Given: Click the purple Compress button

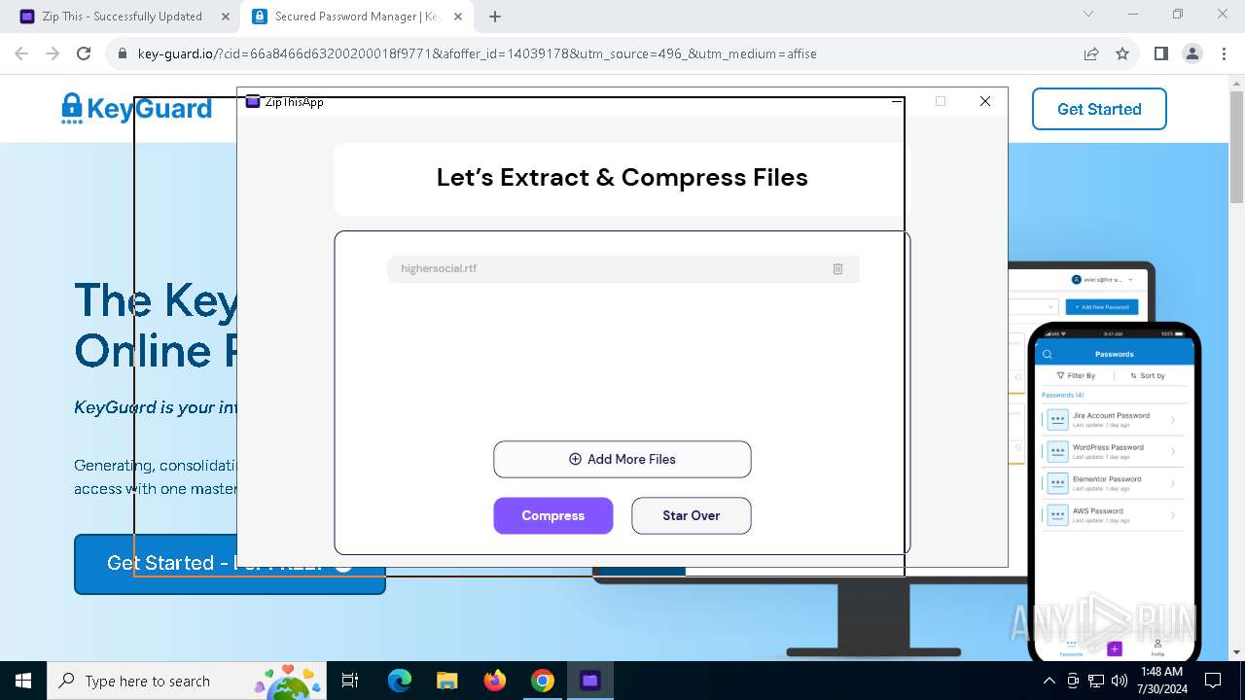Looking at the screenshot, I should point(553,515).
